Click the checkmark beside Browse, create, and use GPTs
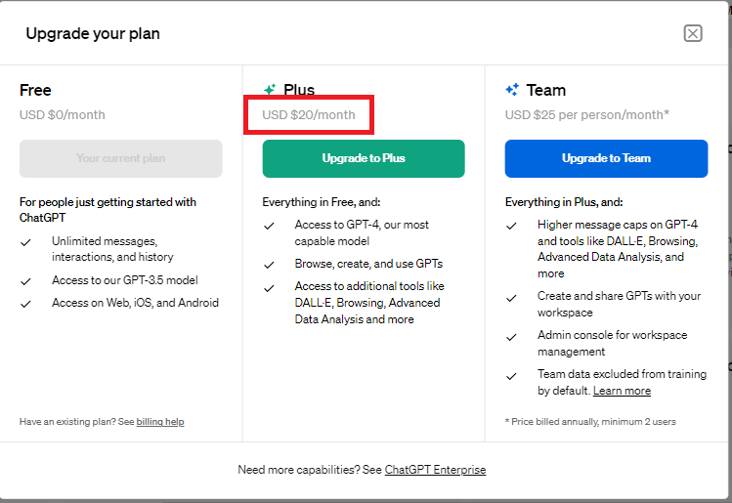 coord(269,265)
